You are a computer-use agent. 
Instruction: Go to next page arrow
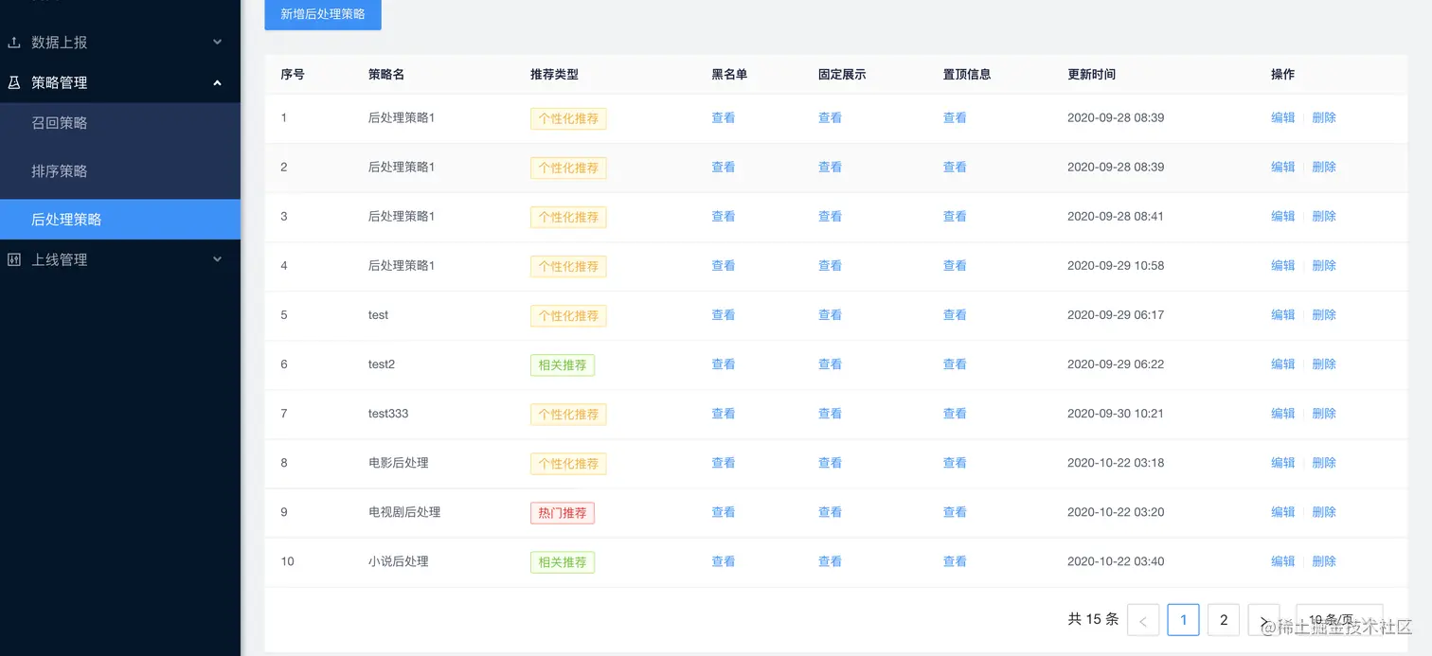[x=1263, y=620]
